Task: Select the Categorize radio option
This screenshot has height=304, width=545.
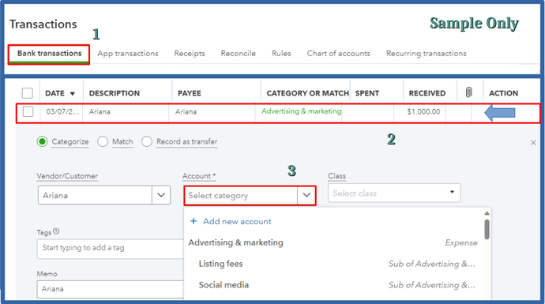Action: 42,142
